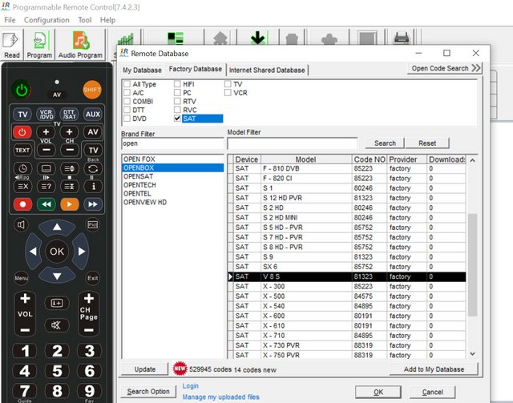Click the model table's vertical scrollbar thumb
This screenshot has height=403, width=513.
(x=472, y=265)
